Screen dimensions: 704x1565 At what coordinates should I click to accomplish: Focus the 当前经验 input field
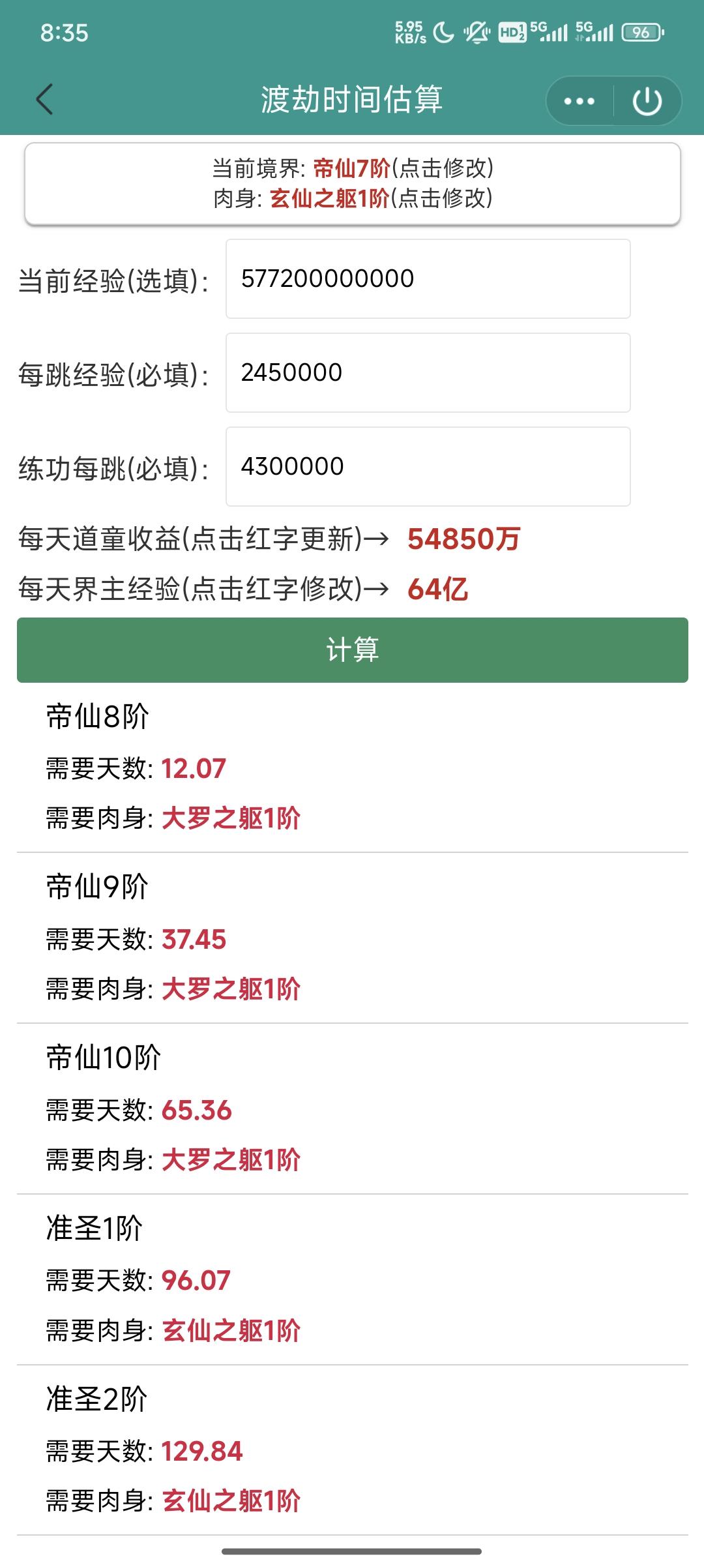click(x=428, y=279)
